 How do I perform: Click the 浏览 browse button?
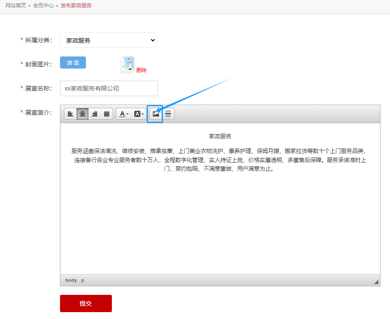tap(73, 63)
